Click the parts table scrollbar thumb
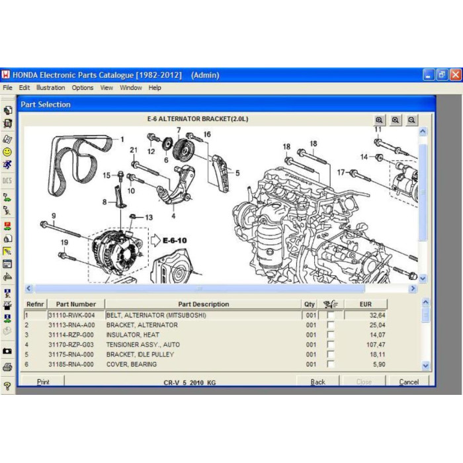This screenshot has width=463, height=463. pyautogui.click(x=425, y=315)
